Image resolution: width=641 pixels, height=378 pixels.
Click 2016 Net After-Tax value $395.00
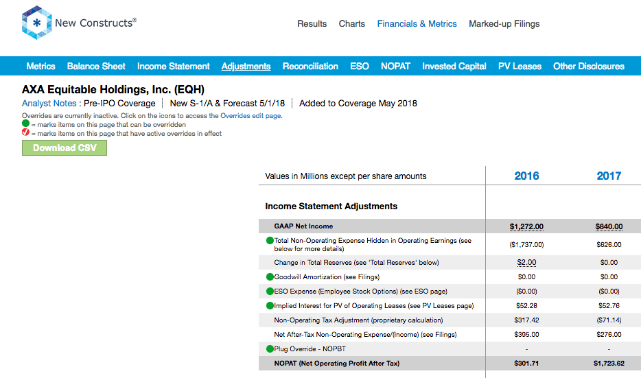(526, 335)
